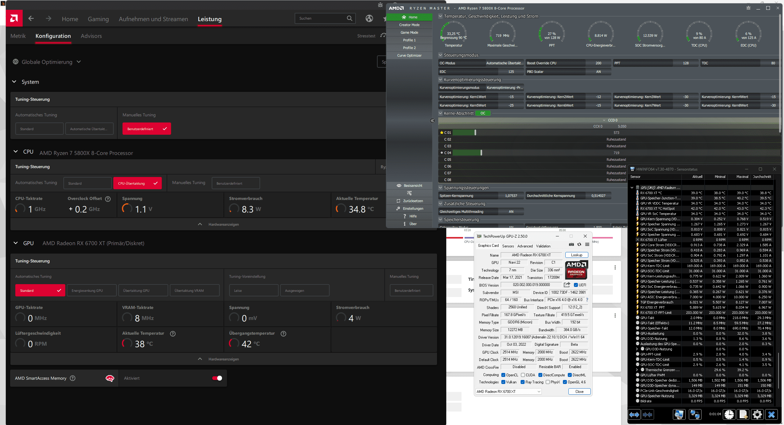This screenshot has height=425, width=784.
Task: Click the AMD Software web globe icon
Action: click(369, 18)
